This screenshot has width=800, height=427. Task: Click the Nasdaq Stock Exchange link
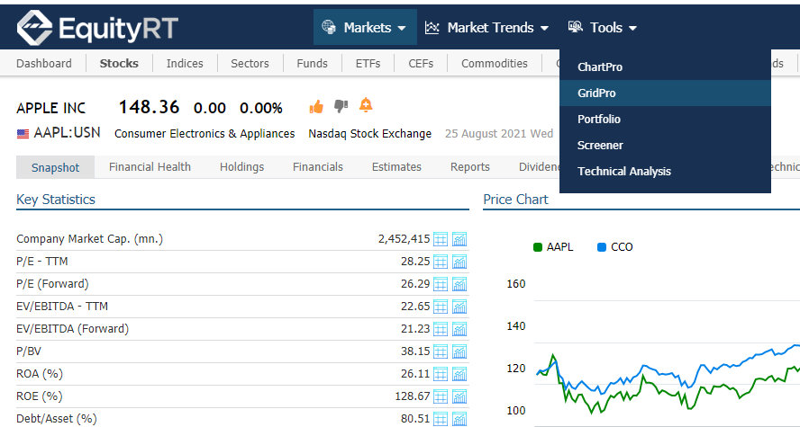tap(370, 133)
